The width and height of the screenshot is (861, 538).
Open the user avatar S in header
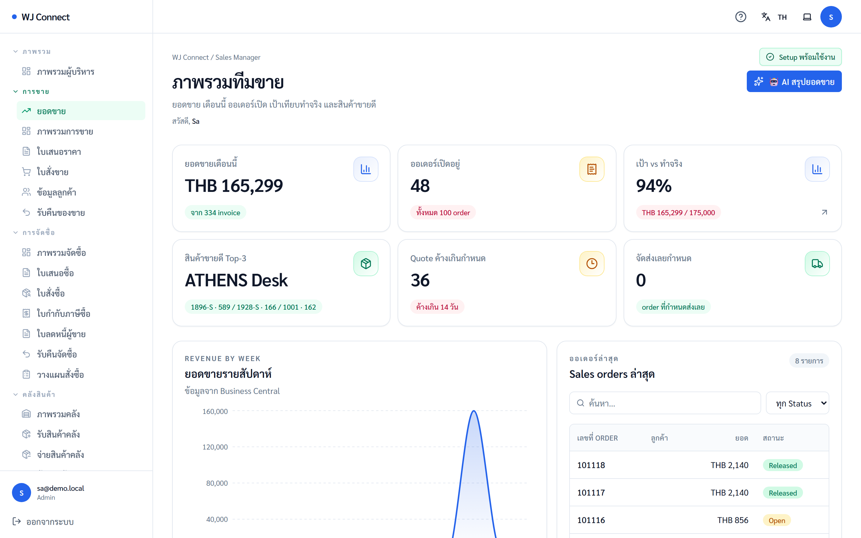tap(831, 17)
